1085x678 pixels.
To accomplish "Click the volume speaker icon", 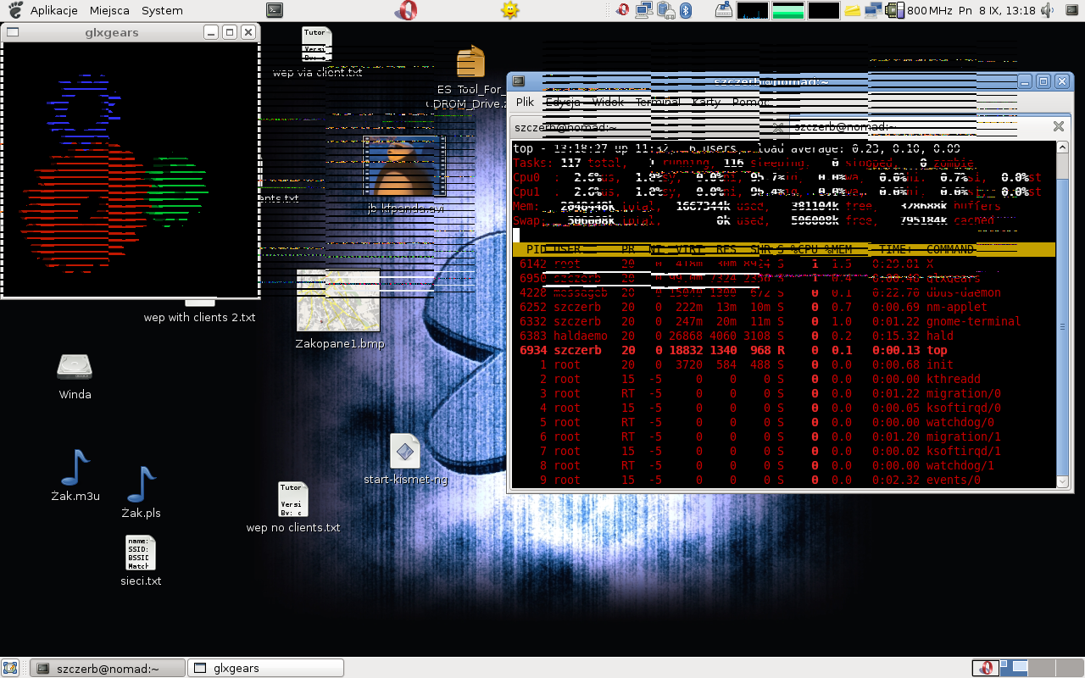I will pos(1048,10).
